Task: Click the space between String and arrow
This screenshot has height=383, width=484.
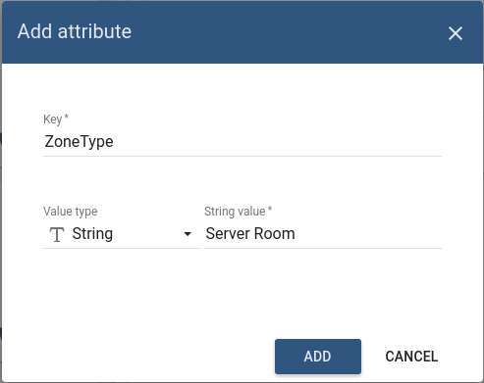Action: tap(147, 234)
